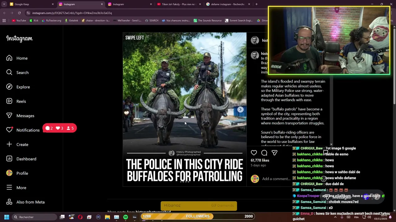This screenshot has width=396, height=222.
Task: Open Torrent Search Engine bookmark
Action: (239, 21)
